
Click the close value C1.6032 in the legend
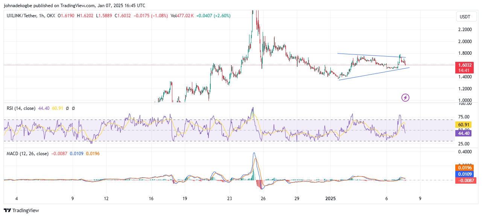point(122,16)
